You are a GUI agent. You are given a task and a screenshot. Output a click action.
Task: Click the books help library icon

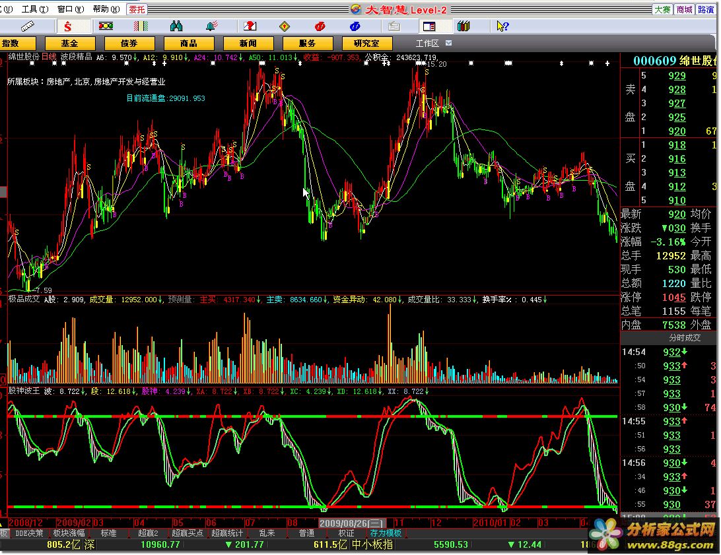[x=463, y=26]
